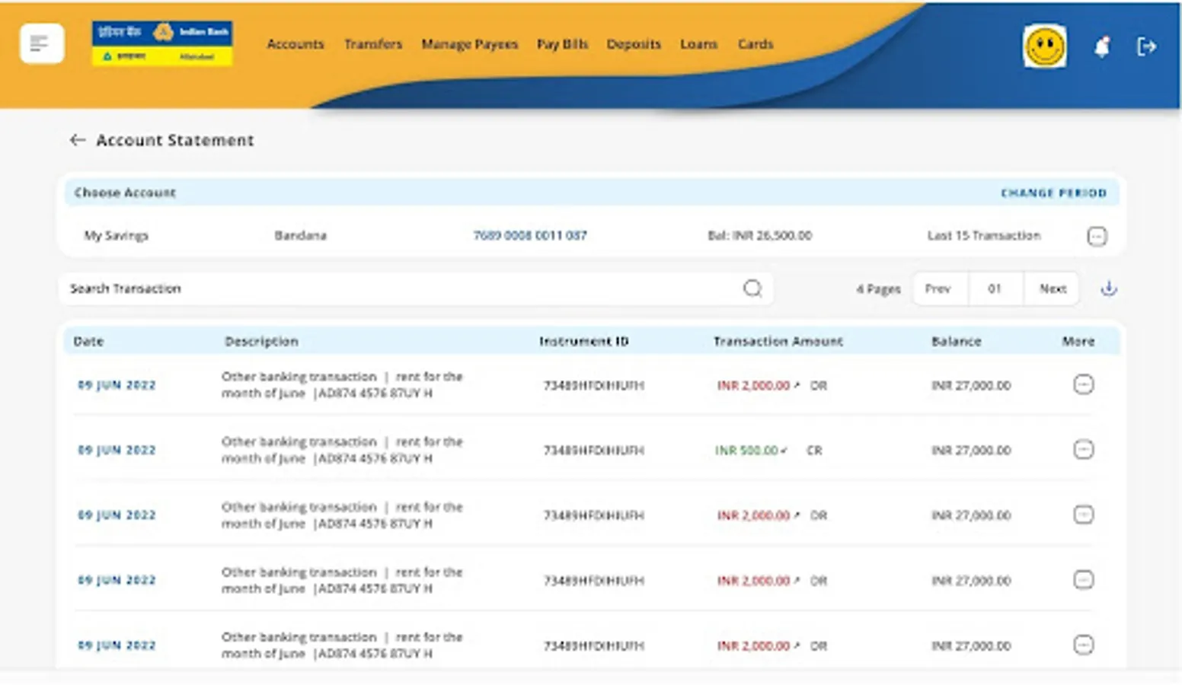Open More options for the INR 500.00 credit row

[x=1083, y=449]
